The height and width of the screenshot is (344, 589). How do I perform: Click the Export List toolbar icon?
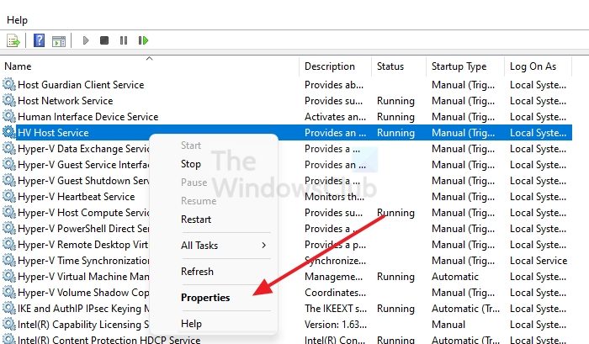click(x=13, y=40)
